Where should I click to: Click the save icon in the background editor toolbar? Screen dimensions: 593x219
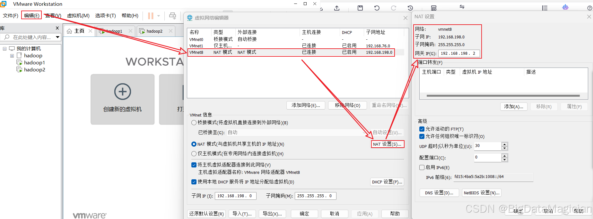point(360,8)
